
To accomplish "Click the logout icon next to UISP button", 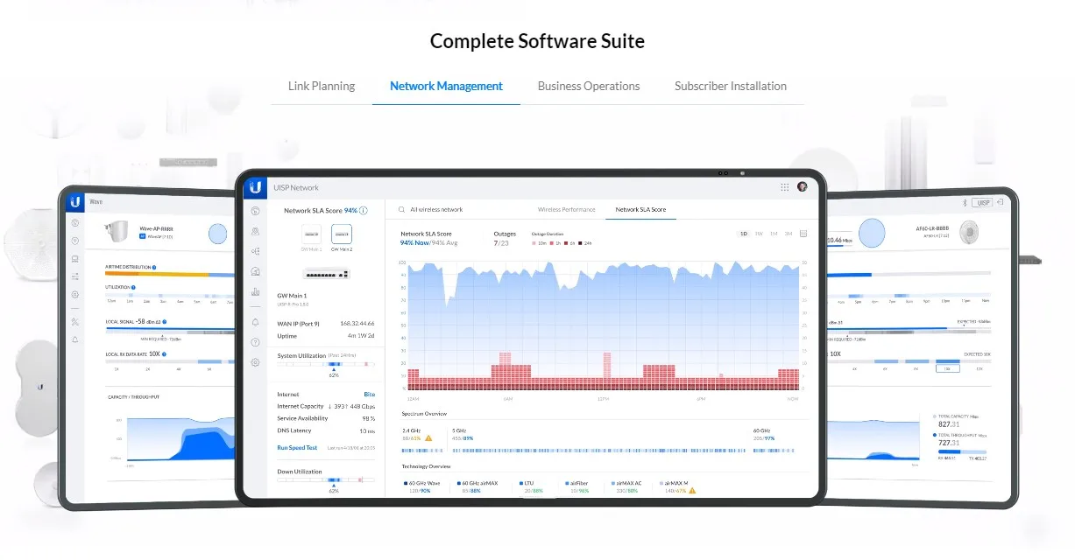I will tap(1000, 202).
